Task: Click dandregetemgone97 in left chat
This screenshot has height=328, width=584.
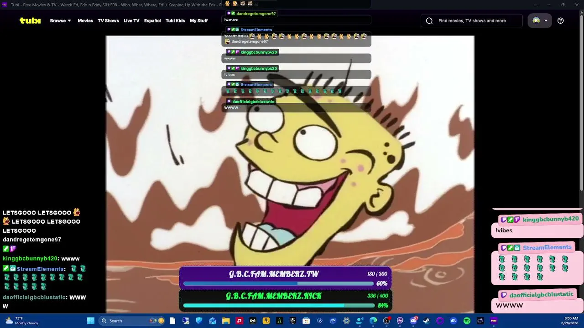Action: (x=32, y=240)
